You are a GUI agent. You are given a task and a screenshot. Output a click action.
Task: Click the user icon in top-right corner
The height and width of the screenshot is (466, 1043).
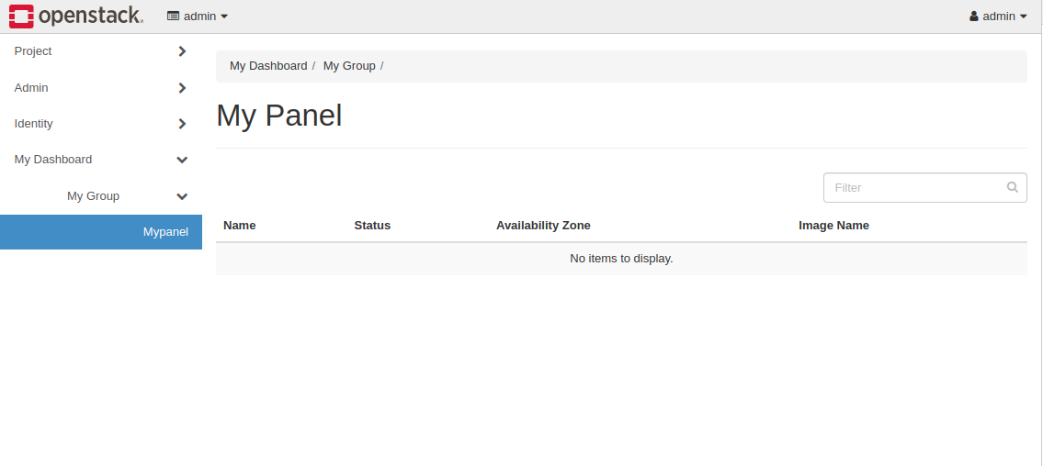974,17
